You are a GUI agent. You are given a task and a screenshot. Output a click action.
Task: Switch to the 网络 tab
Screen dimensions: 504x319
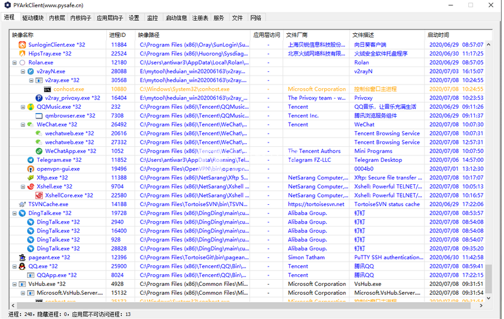256,18
